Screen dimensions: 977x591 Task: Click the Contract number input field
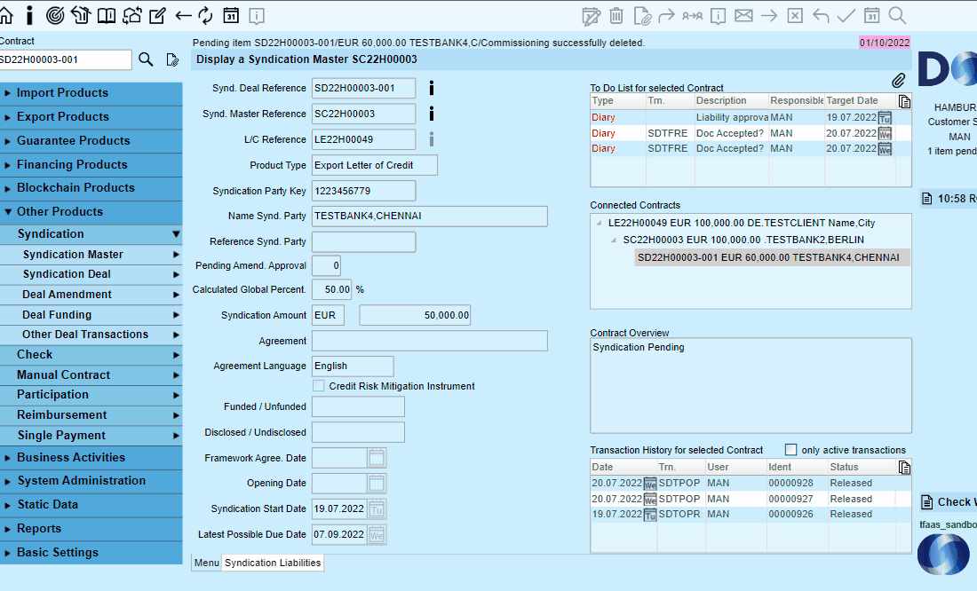point(65,59)
